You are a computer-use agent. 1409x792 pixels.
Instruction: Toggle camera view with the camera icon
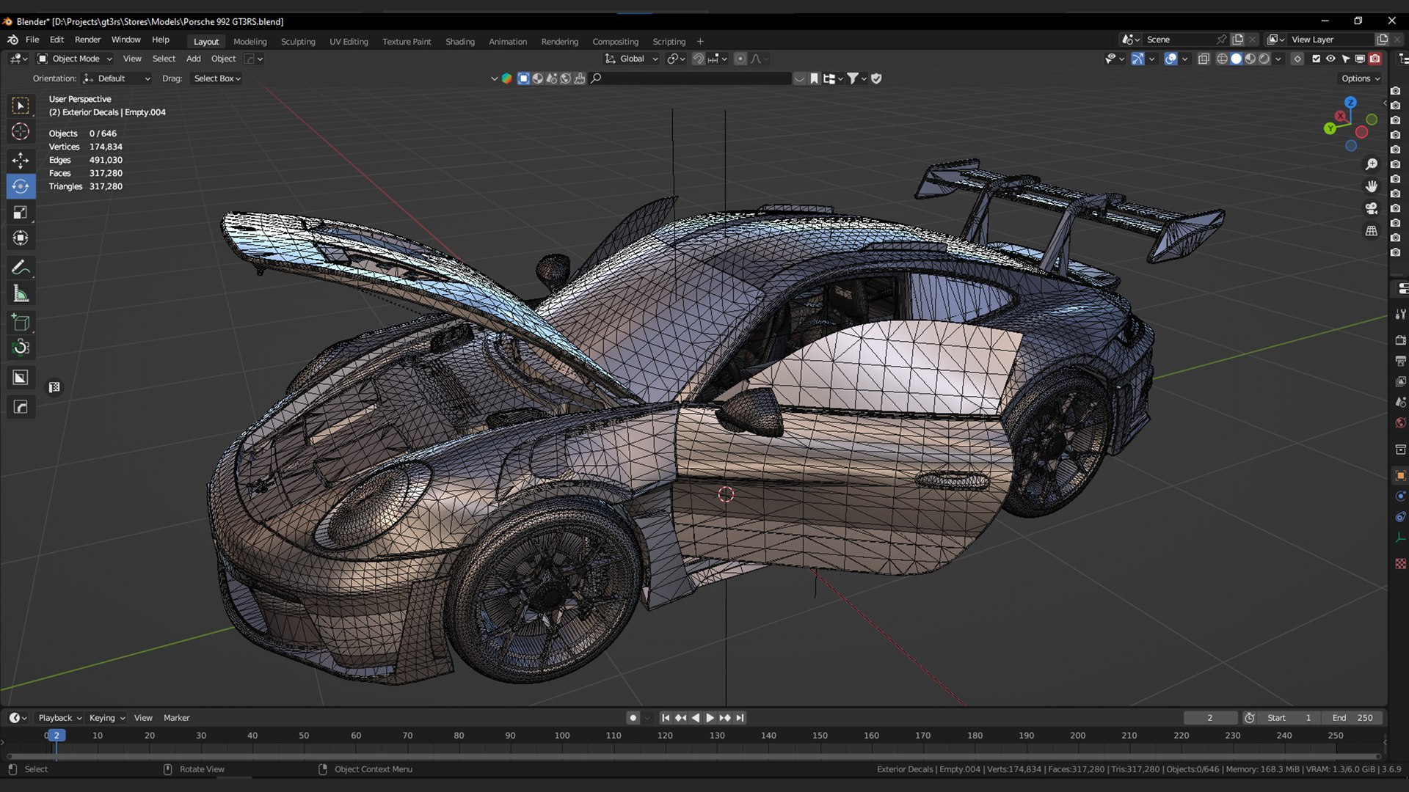pyautogui.click(x=1371, y=208)
